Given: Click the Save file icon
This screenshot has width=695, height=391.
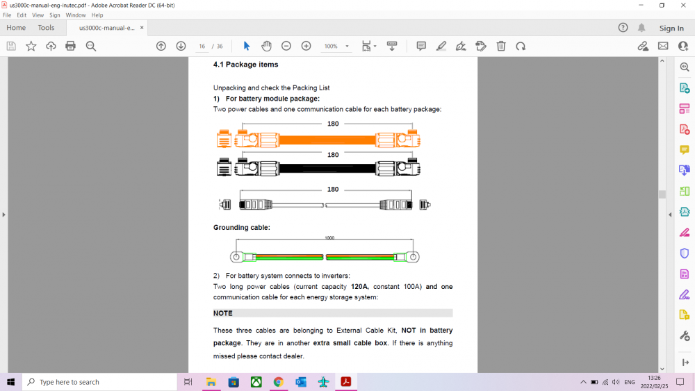Looking at the screenshot, I should coord(11,46).
